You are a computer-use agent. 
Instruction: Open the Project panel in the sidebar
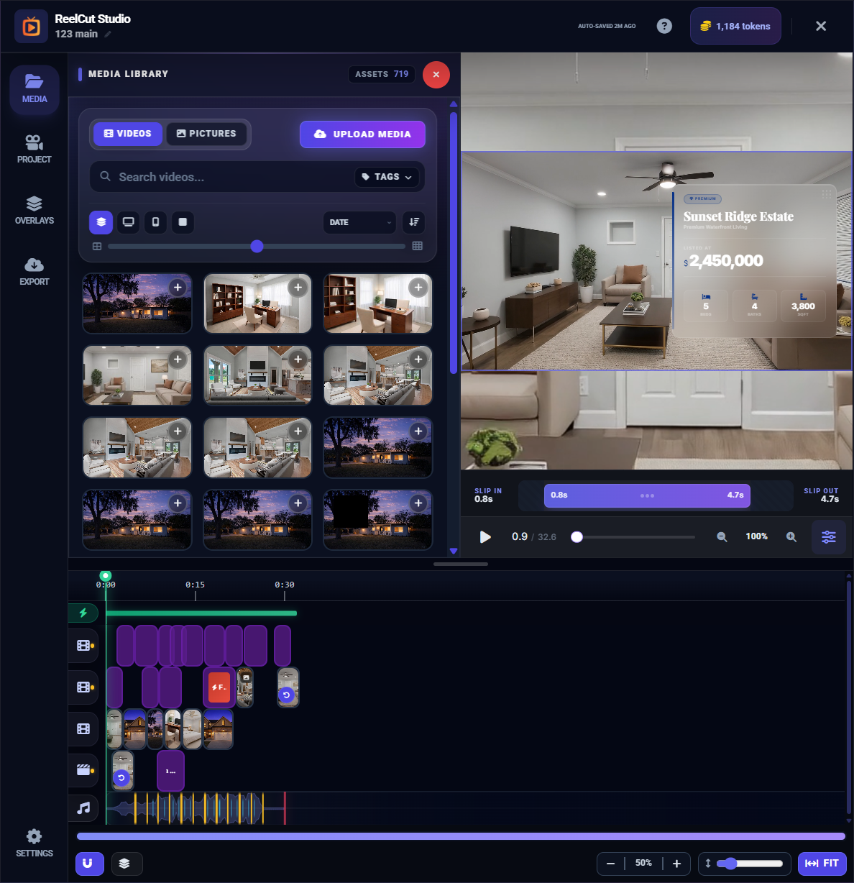point(34,148)
